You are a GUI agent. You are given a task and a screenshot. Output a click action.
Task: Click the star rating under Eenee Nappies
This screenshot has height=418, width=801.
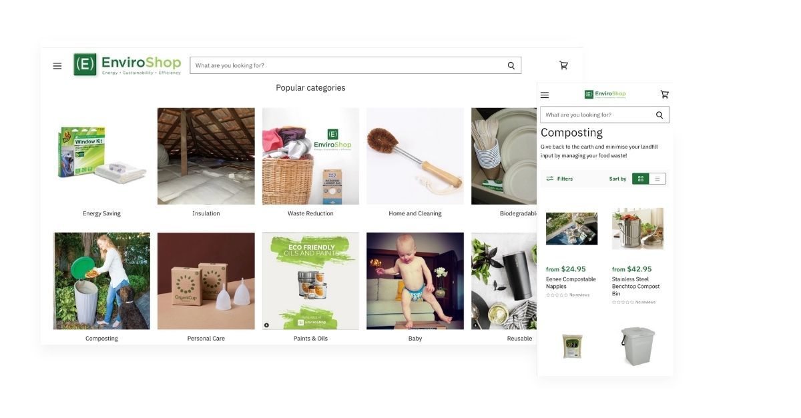click(x=557, y=295)
